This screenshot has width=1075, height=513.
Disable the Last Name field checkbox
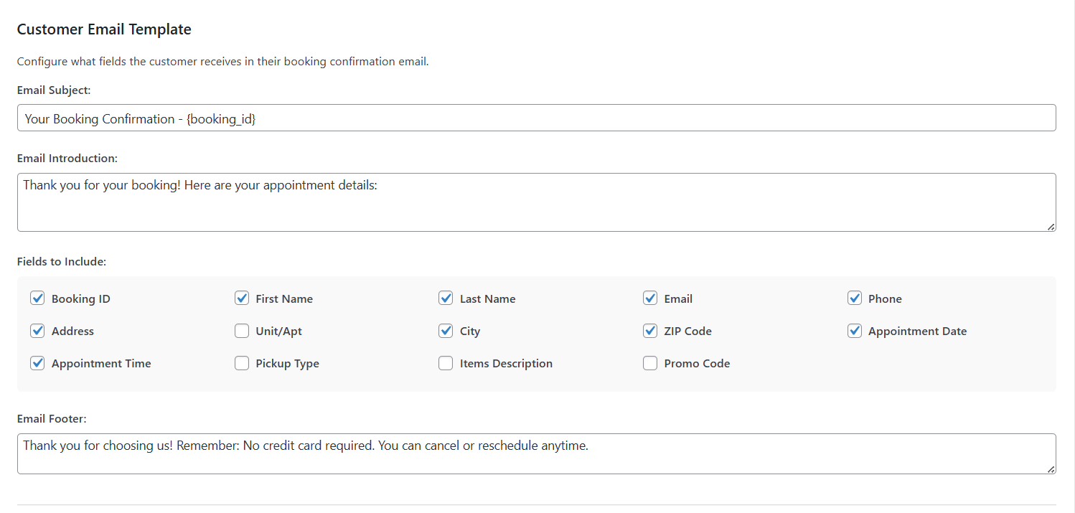point(446,298)
